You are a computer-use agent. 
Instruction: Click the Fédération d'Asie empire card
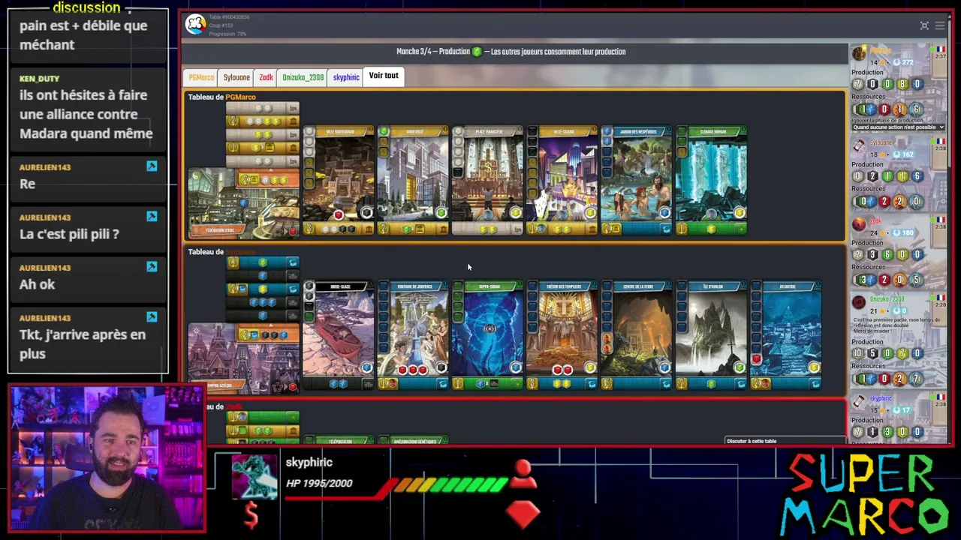pos(243,202)
